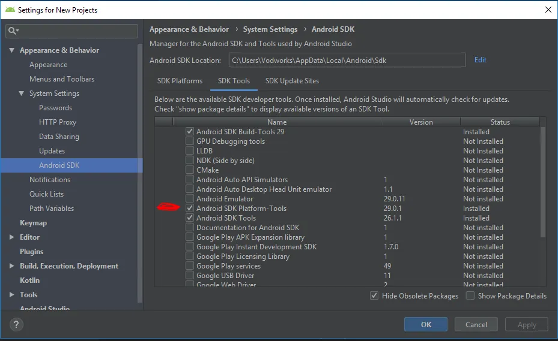Click the Android SDK Location field
The height and width of the screenshot is (341, 558).
tap(347, 60)
